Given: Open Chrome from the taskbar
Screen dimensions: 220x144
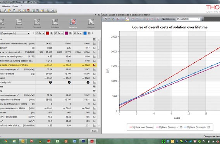Looking at the screenshot, I should click(x=5, y=141).
